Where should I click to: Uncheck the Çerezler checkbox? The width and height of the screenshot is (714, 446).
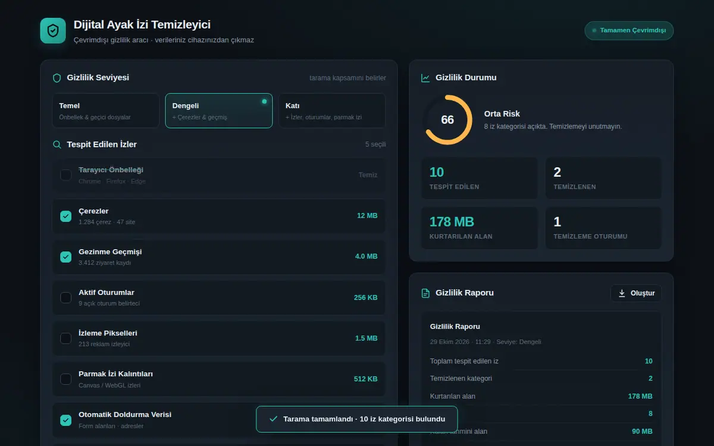click(66, 216)
